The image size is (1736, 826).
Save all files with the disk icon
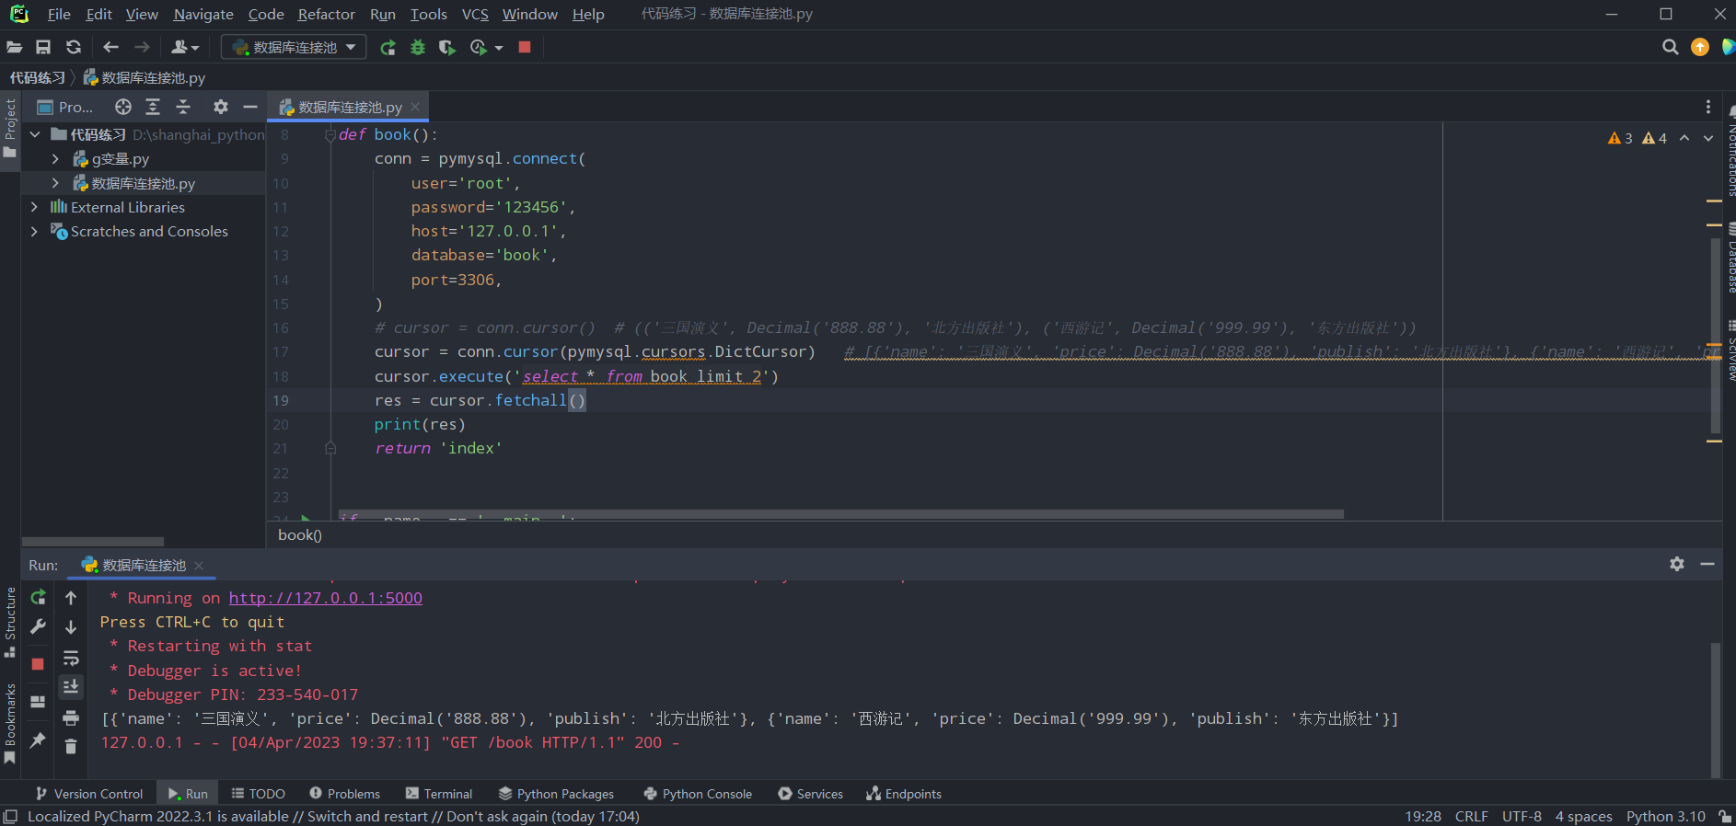coord(43,47)
